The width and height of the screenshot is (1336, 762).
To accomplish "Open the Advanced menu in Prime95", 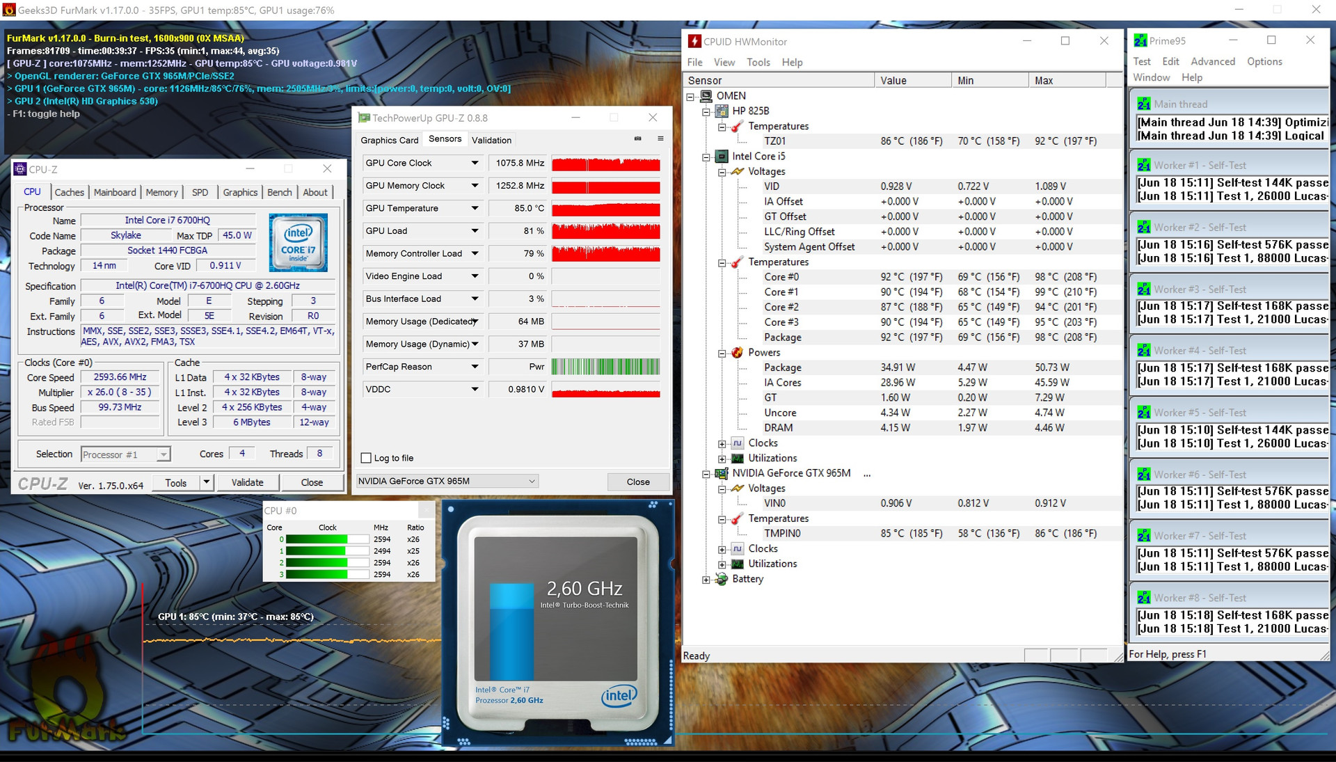I will click(1212, 61).
